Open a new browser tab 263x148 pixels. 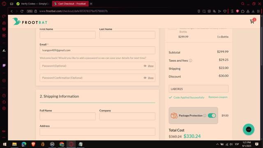tap(91, 4)
